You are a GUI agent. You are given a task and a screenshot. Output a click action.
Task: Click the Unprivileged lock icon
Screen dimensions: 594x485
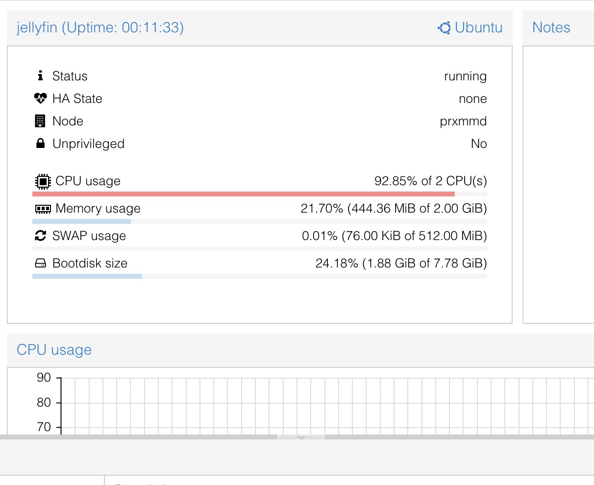[x=40, y=144]
